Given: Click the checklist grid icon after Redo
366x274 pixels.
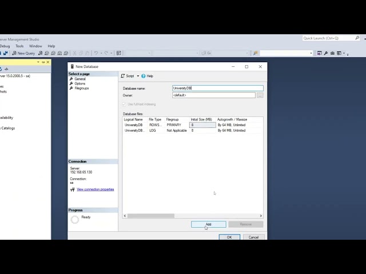Looking at the screenshot, I should pos(118,53).
